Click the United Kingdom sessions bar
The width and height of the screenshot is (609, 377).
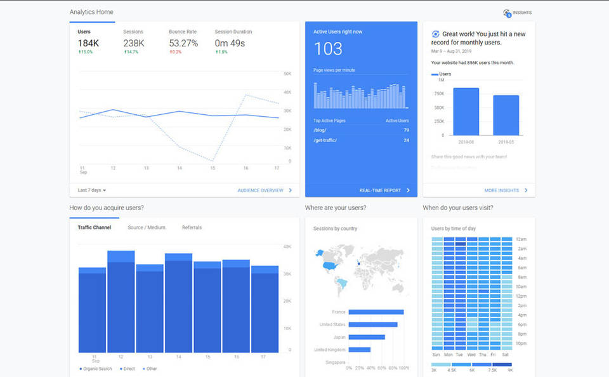[x=359, y=350]
